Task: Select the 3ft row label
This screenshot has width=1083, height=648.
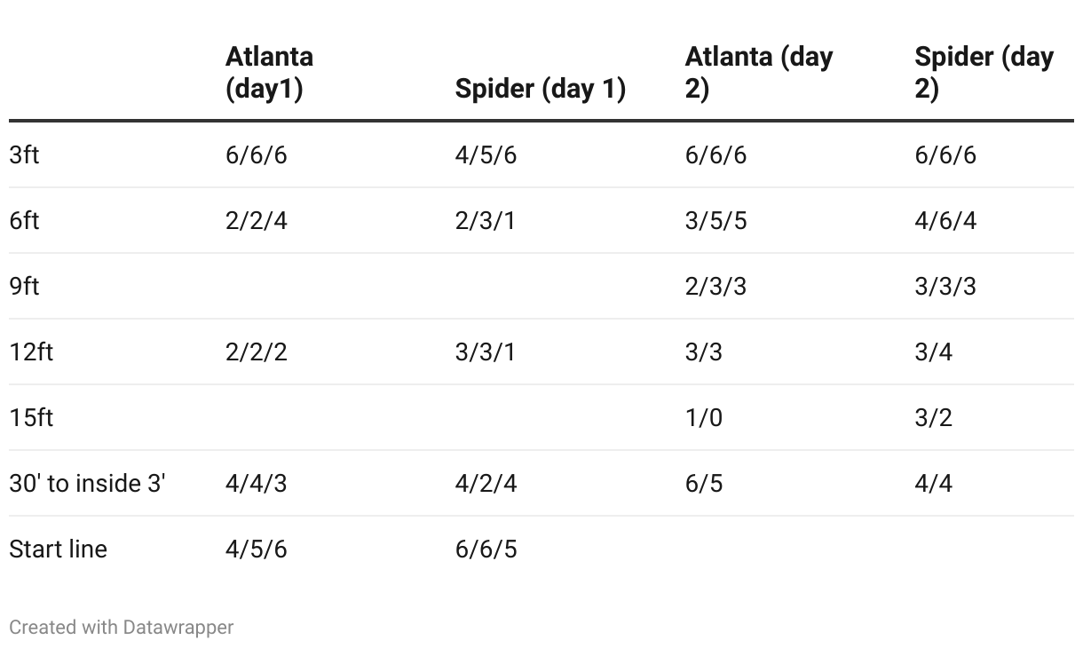Action: click(x=24, y=154)
